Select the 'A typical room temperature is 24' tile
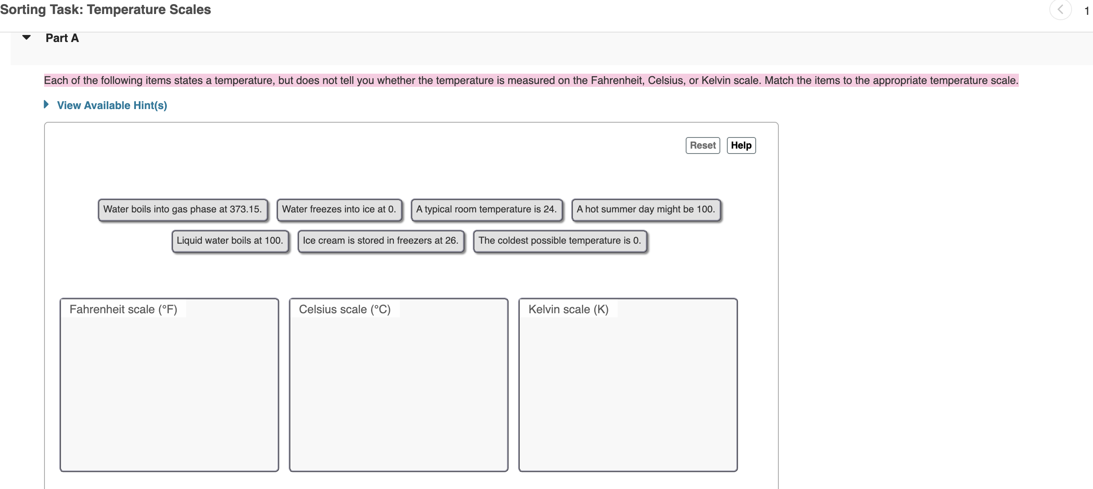This screenshot has width=1093, height=489. tap(486, 209)
